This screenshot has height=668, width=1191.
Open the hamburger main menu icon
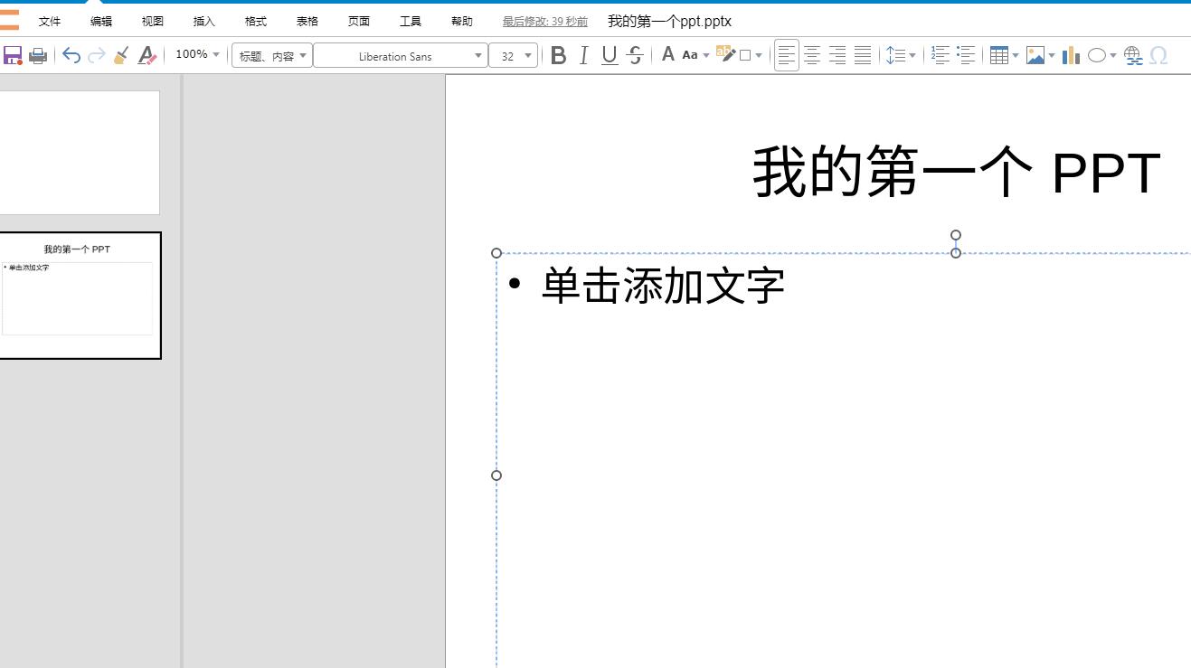(x=9, y=20)
